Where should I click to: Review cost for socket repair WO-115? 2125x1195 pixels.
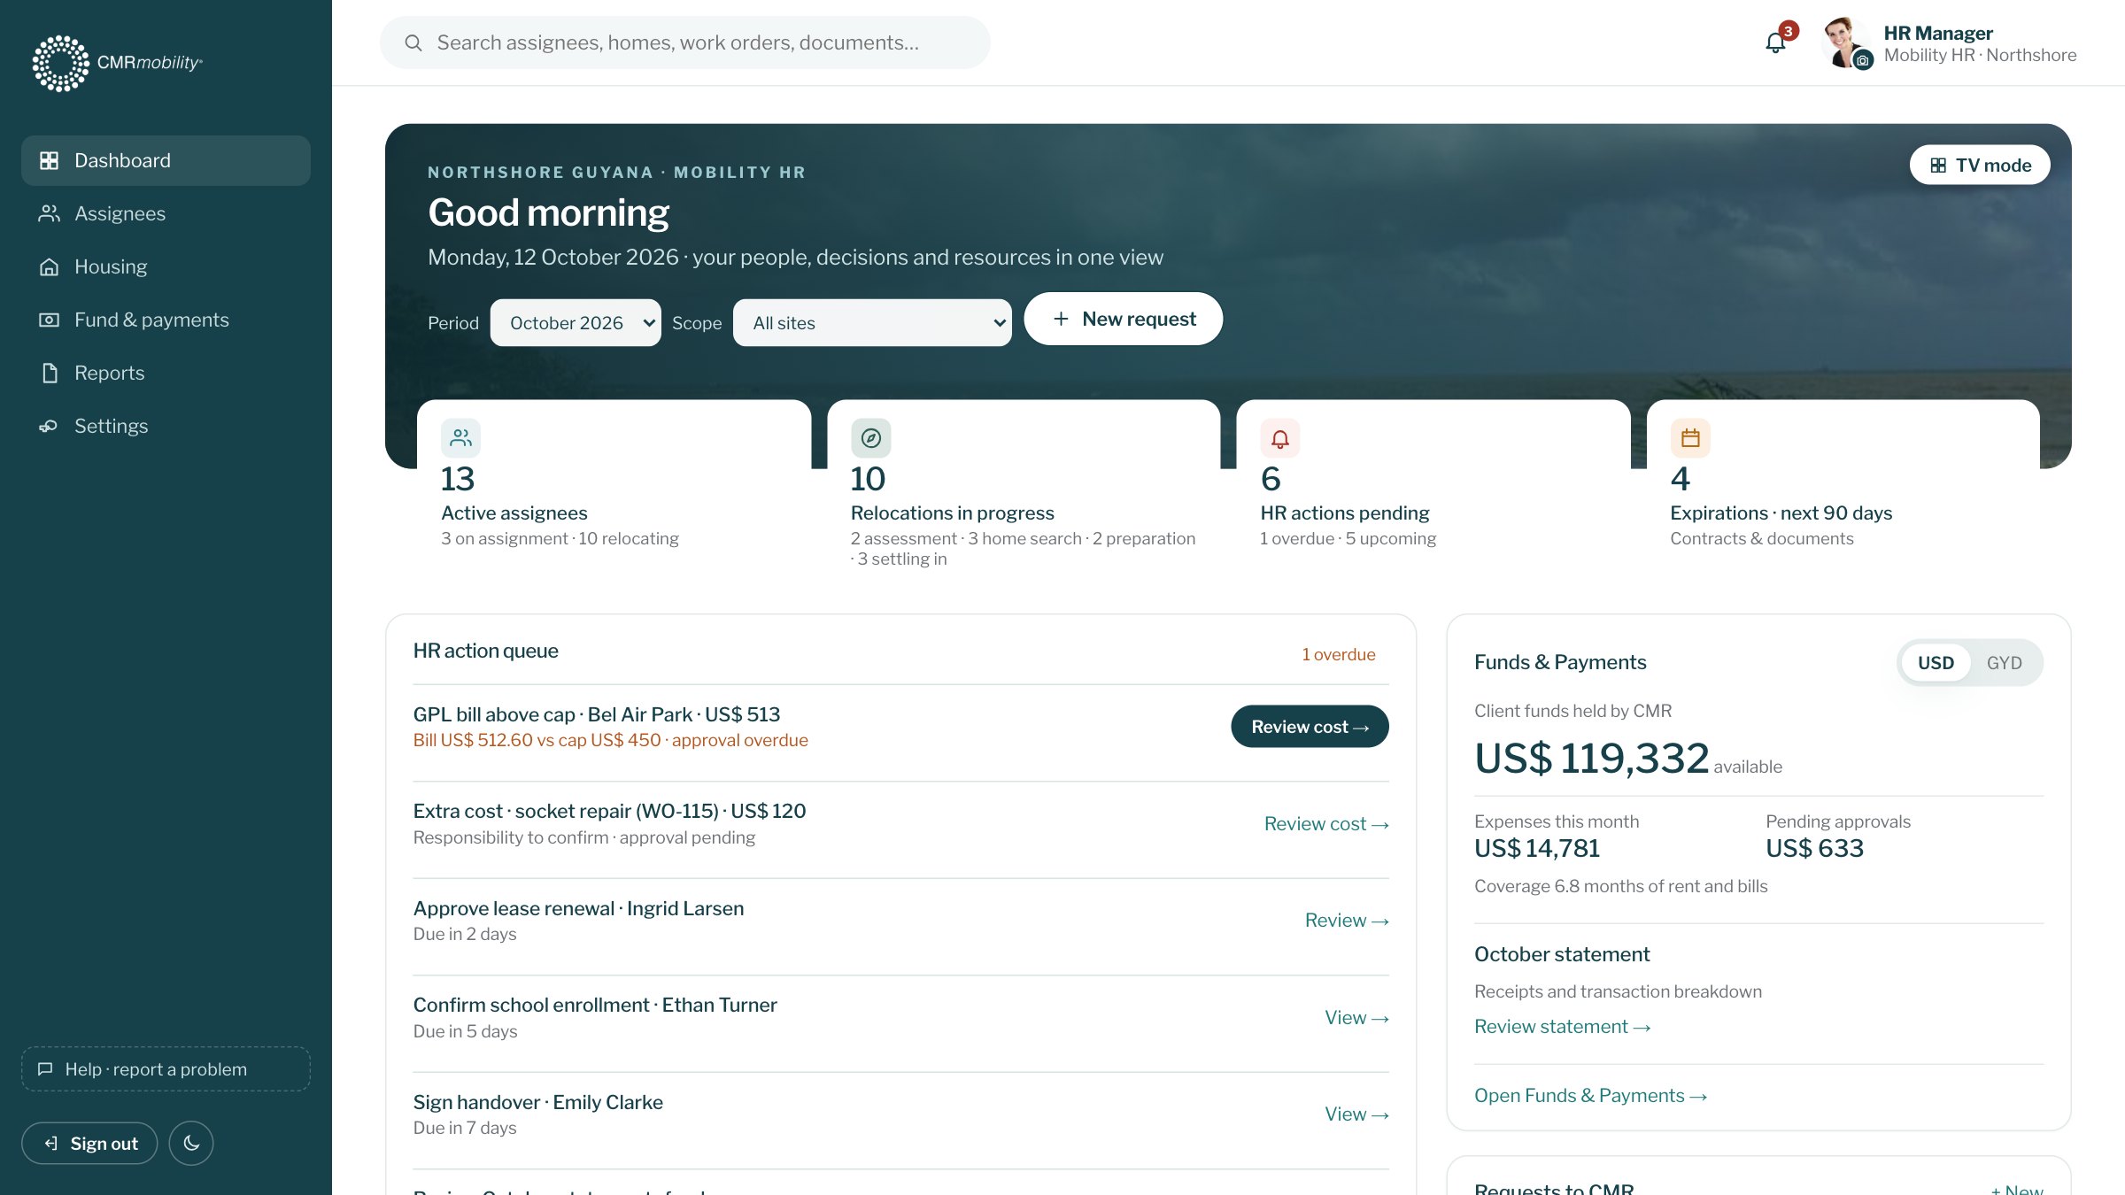click(x=1325, y=823)
